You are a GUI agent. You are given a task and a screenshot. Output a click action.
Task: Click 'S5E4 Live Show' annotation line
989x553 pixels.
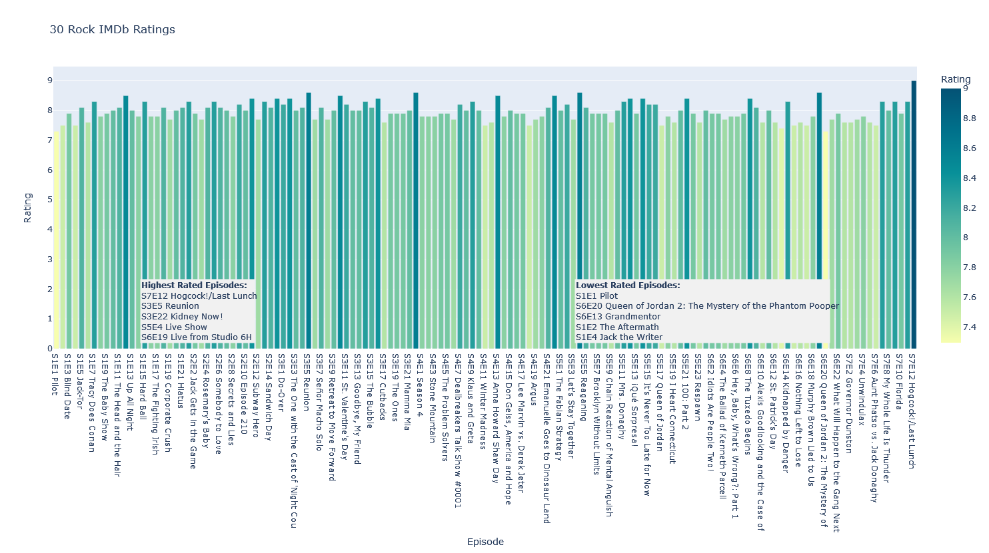tap(174, 327)
